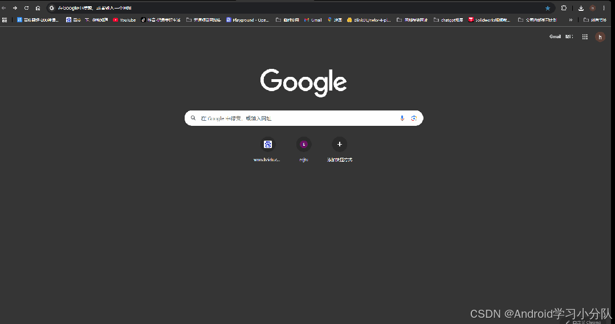Open the Google apps grid
The width and height of the screenshot is (615, 324).
tap(585, 37)
